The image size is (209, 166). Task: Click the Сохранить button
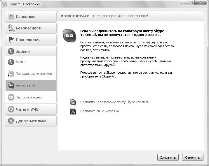click(x=168, y=158)
